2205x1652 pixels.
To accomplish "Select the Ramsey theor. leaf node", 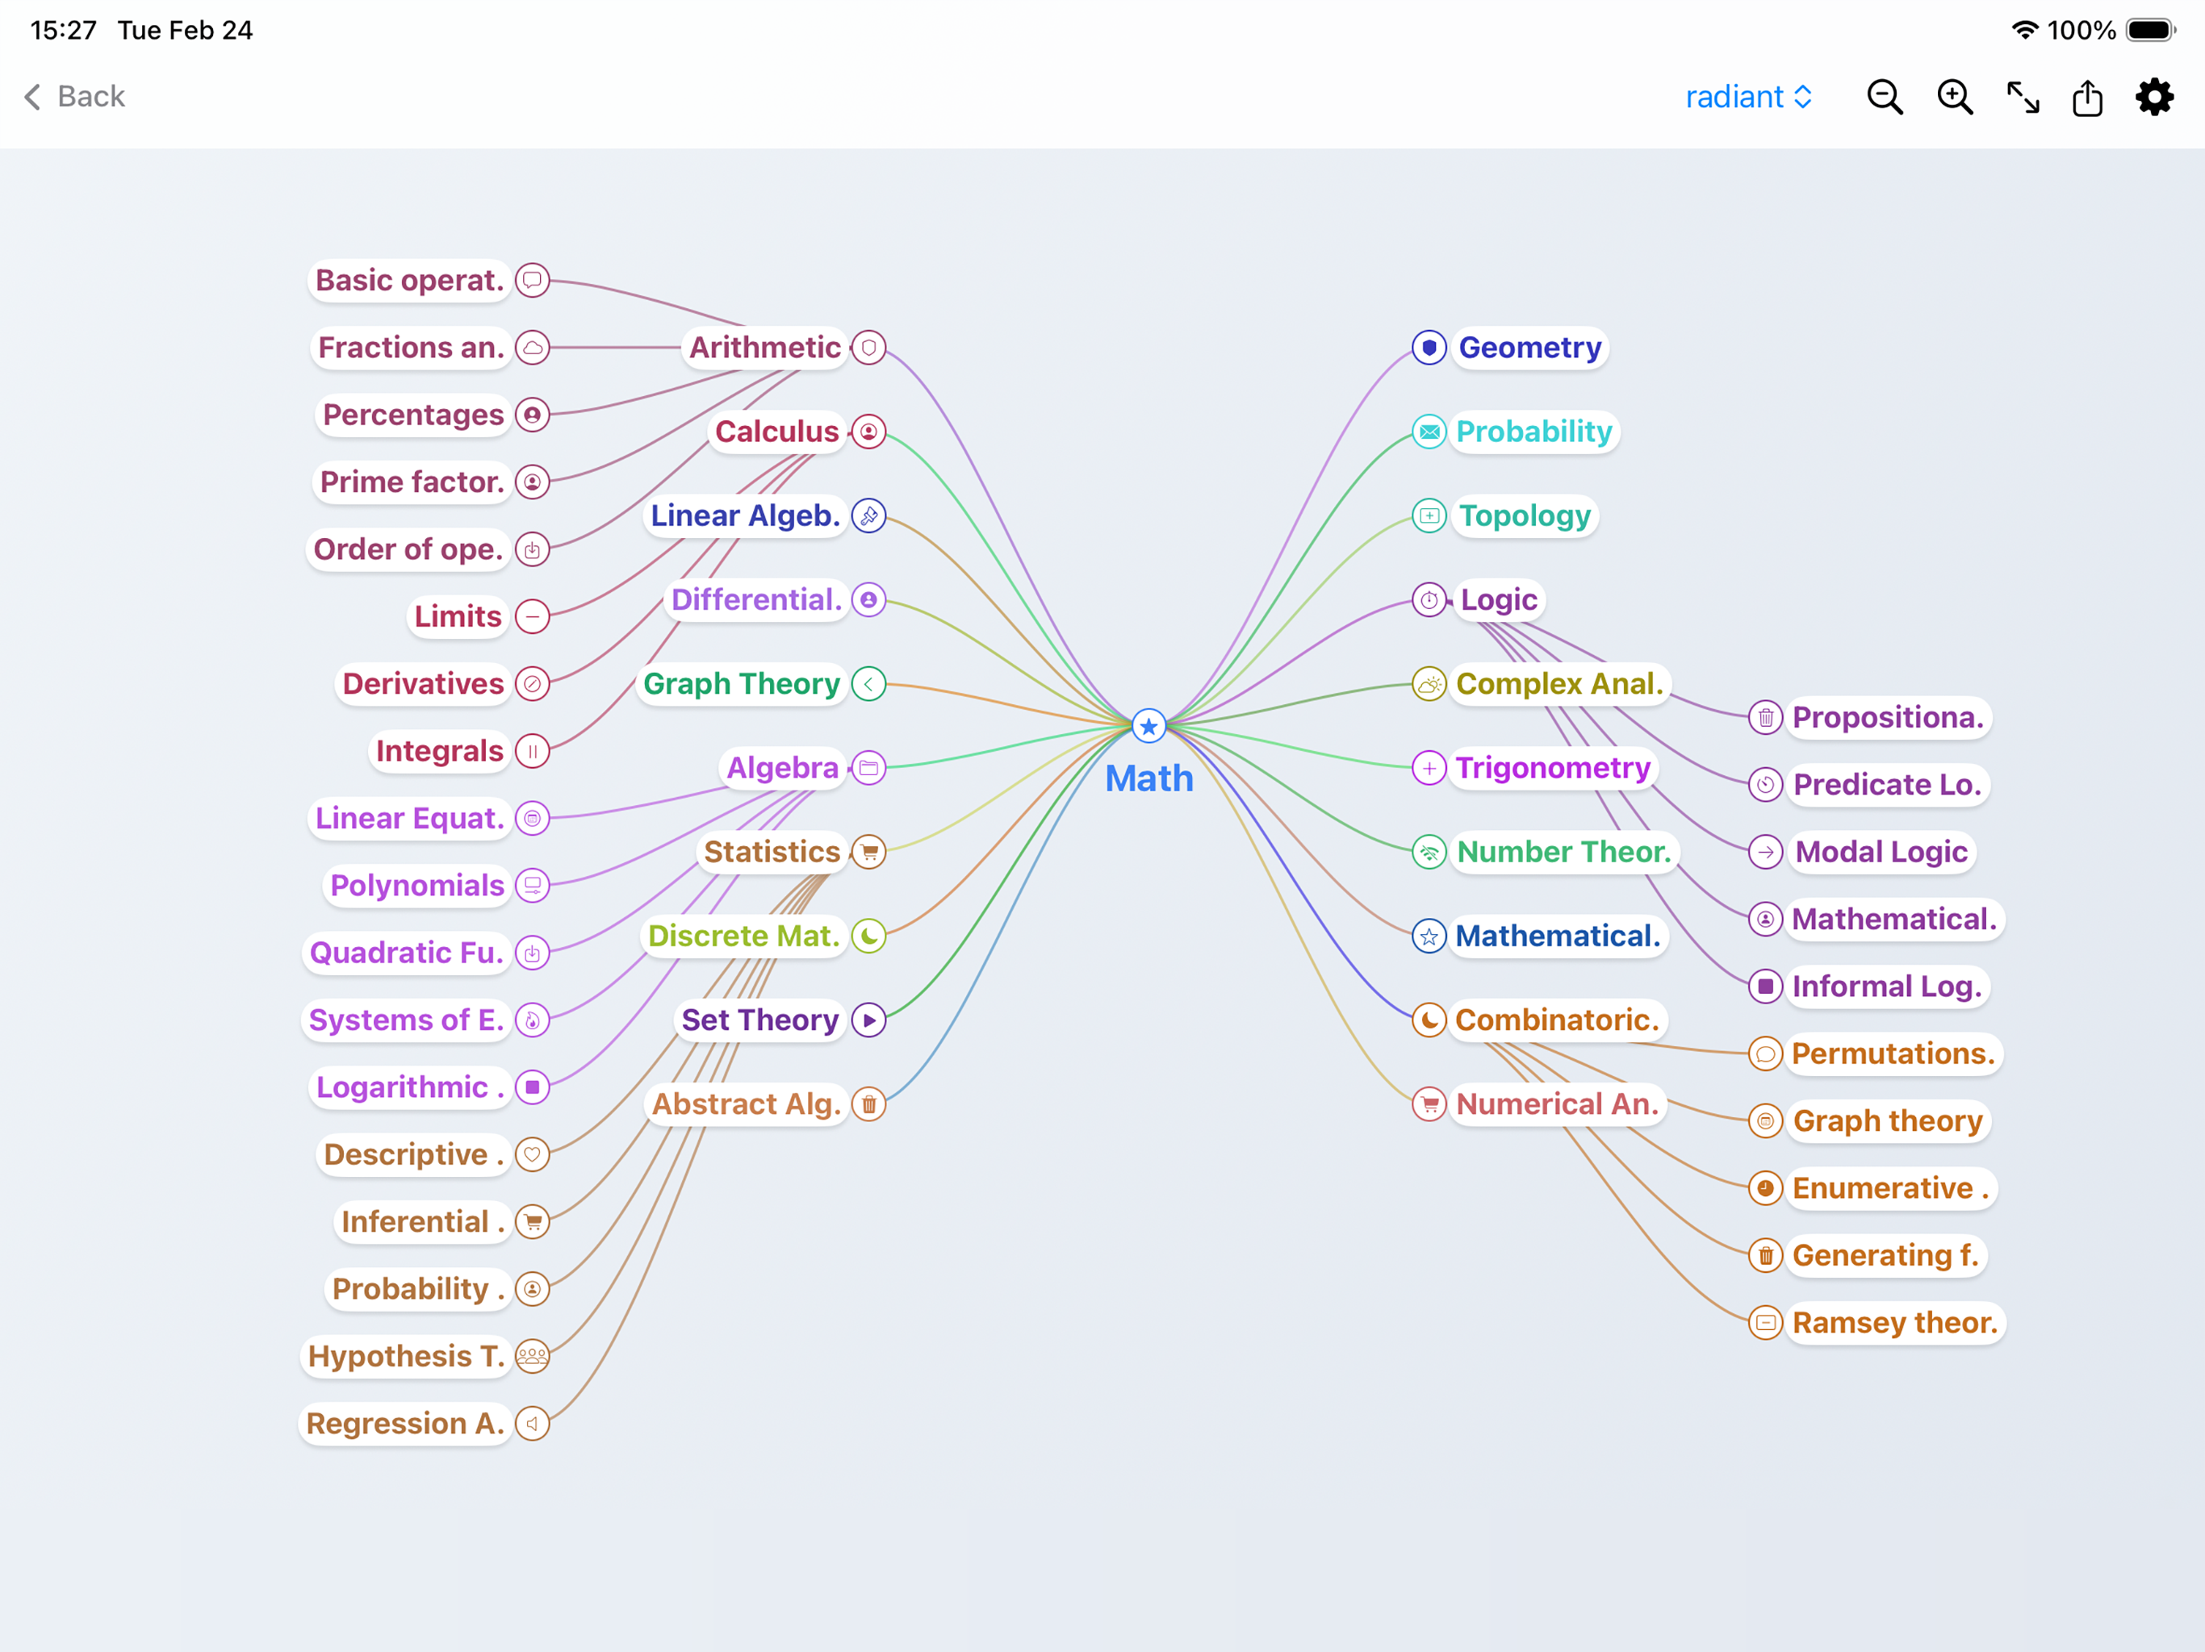I will (1894, 1322).
